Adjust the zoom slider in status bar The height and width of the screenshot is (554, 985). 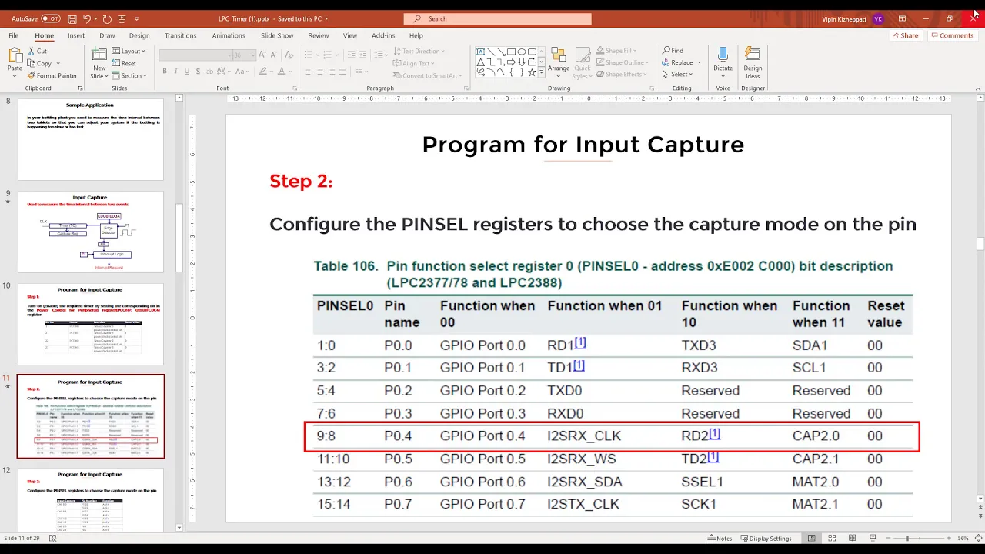click(907, 538)
